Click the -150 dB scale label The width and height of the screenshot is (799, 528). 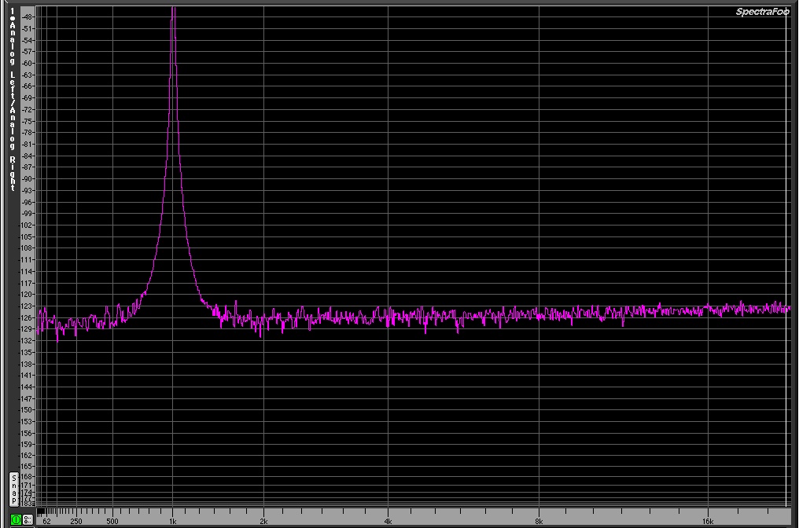(x=27, y=410)
